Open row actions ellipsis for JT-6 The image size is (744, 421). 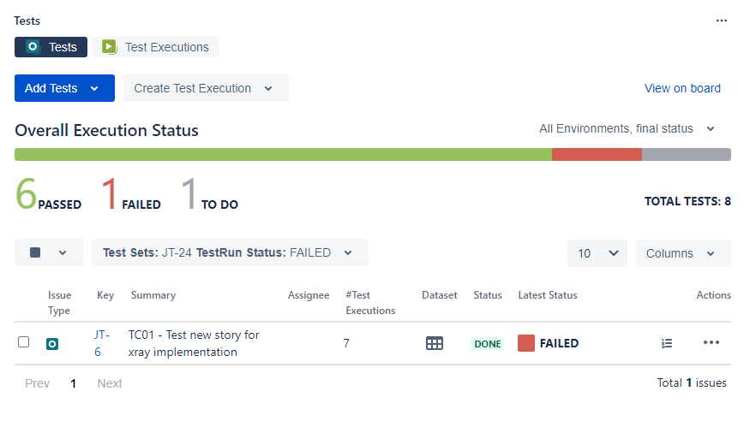tap(711, 343)
